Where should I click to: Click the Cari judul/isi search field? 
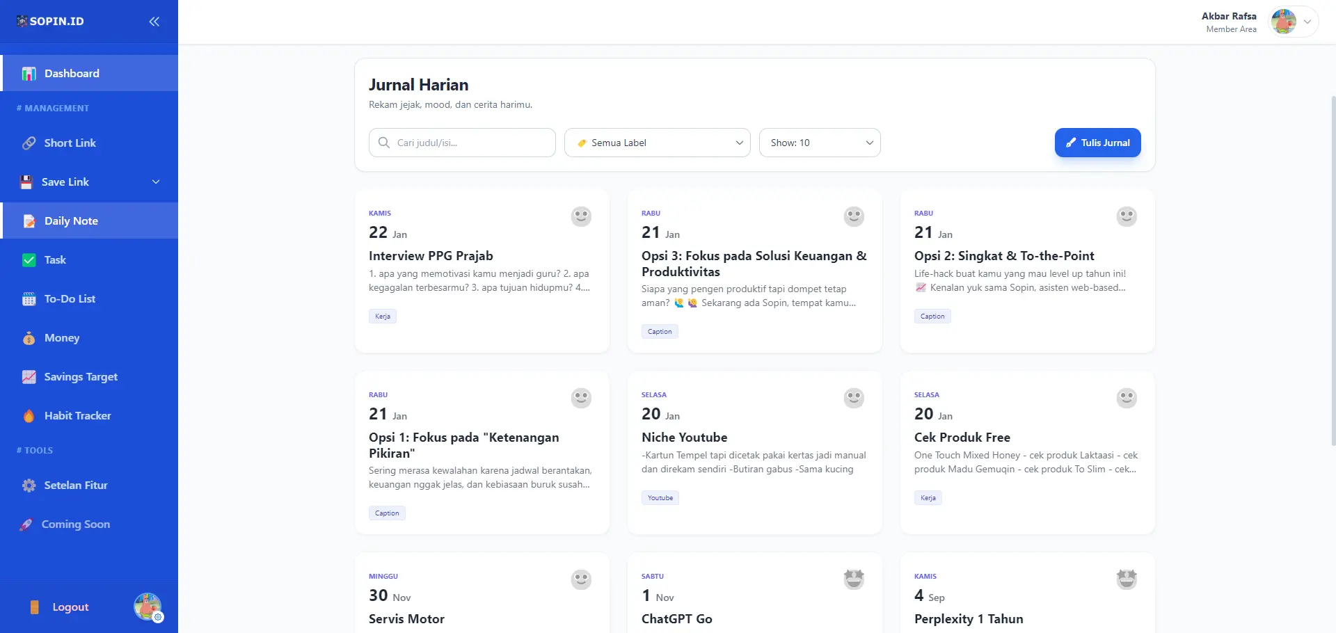coord(462,143)
